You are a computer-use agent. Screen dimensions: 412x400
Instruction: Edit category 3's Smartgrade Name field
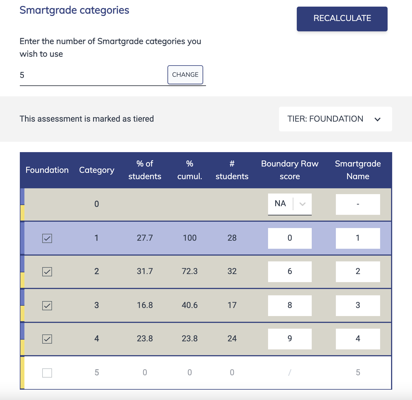358,305
